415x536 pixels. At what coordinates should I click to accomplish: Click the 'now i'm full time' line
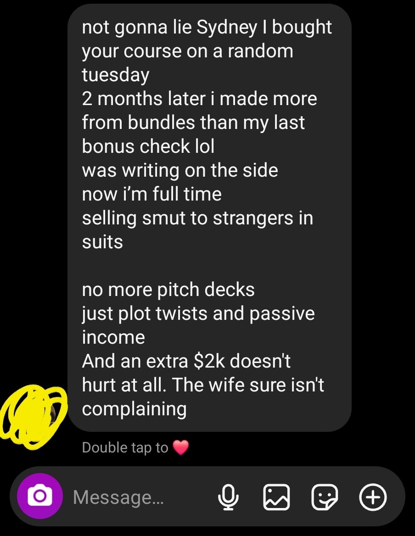[x=152, y=194]
